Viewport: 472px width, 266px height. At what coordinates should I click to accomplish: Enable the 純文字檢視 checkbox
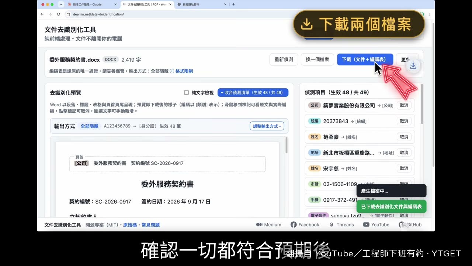(x=187, y=93)
